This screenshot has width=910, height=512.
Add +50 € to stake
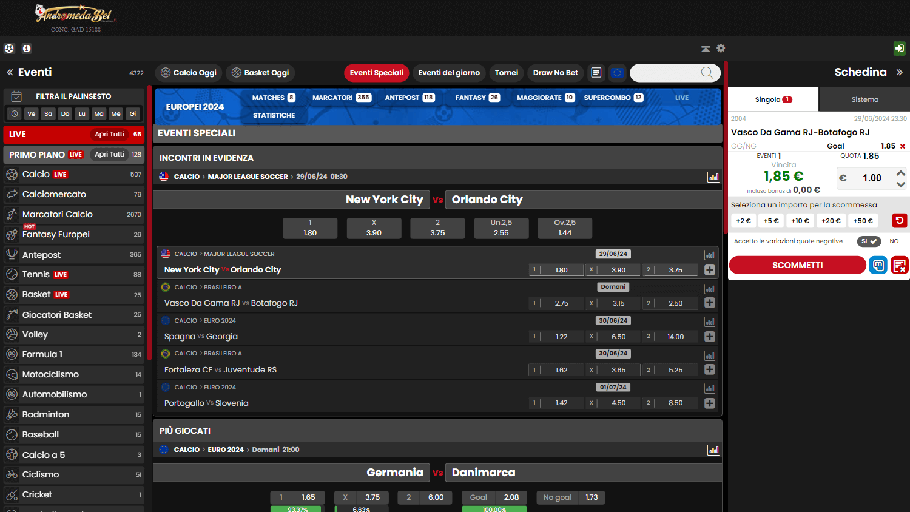(863, 221)
